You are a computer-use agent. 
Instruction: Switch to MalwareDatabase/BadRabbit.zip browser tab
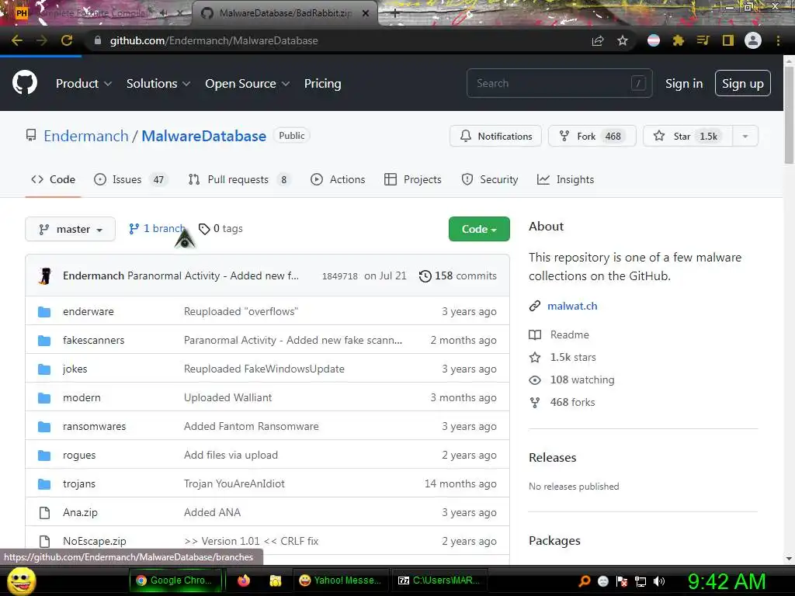pos(285,13)
